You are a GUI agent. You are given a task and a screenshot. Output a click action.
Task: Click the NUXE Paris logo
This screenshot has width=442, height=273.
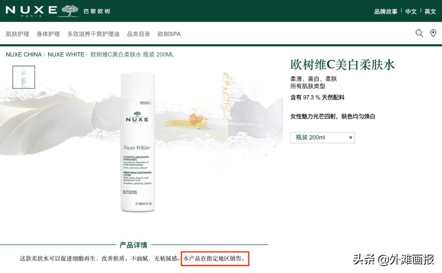click(42, 11)
